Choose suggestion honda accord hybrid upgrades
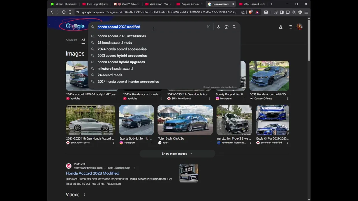This screenshot has width=358, height=201. click(164, 62)
